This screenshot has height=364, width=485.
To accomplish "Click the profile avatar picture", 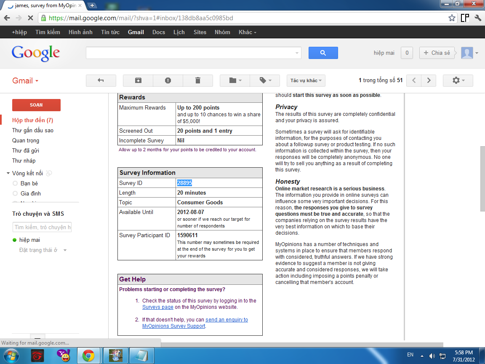I will pos(467,53).
